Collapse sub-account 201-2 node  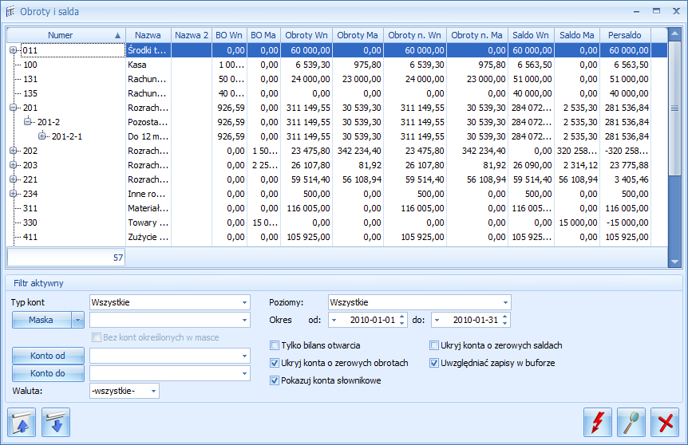[28, 122]
